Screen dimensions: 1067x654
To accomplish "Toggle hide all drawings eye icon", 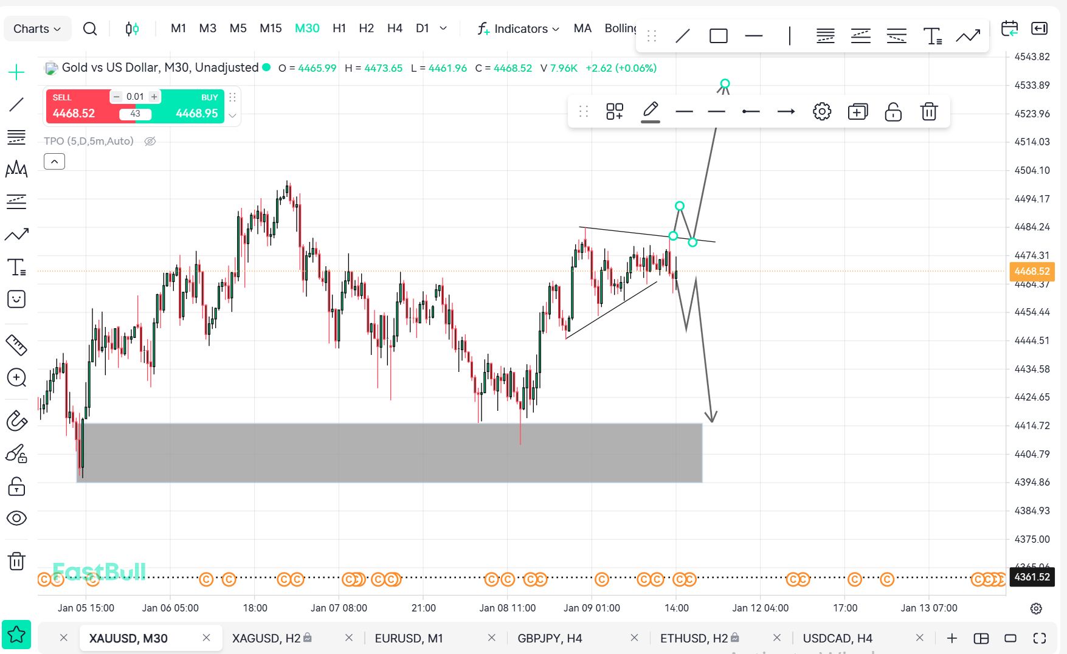I will 16,518.
